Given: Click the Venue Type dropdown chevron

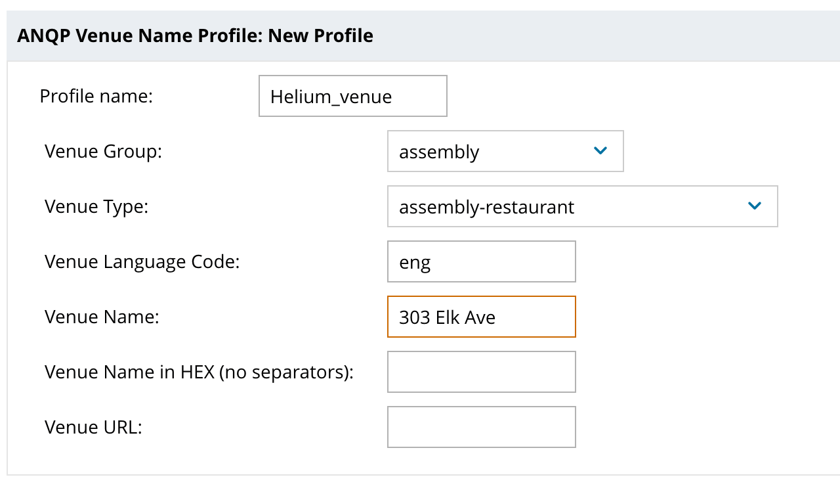Looking at the screenshot, I should (x=754, y=206).
